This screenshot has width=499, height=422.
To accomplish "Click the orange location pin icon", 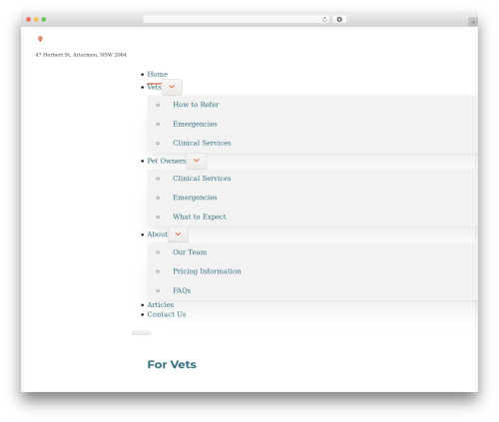I will tap(40, 39).
